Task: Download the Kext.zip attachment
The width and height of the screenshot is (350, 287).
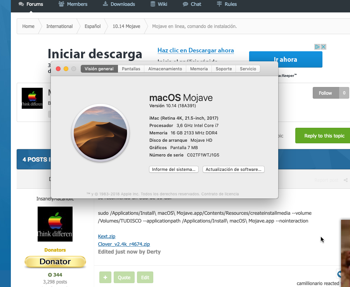Action: 107,236
